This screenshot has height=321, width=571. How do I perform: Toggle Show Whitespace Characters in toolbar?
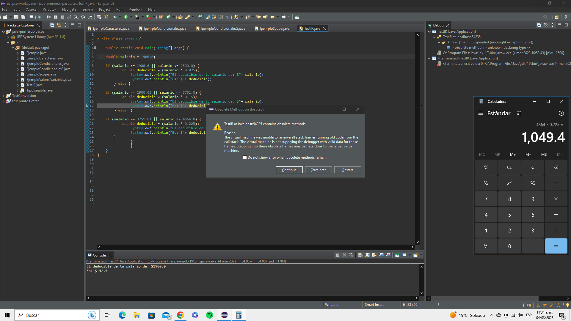(228, 17)
